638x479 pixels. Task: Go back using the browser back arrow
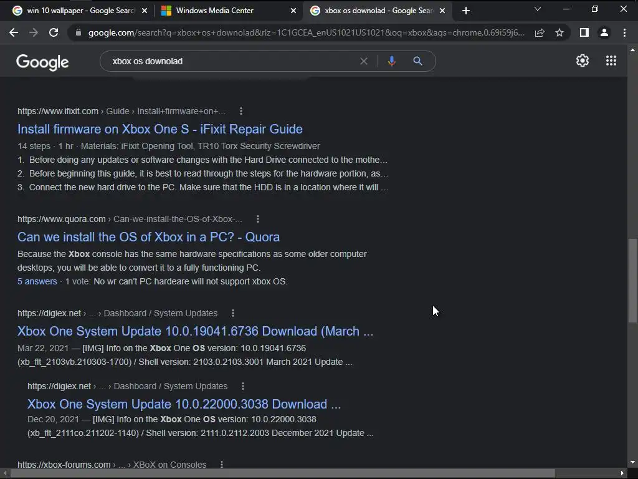click(x=14, y=32)
